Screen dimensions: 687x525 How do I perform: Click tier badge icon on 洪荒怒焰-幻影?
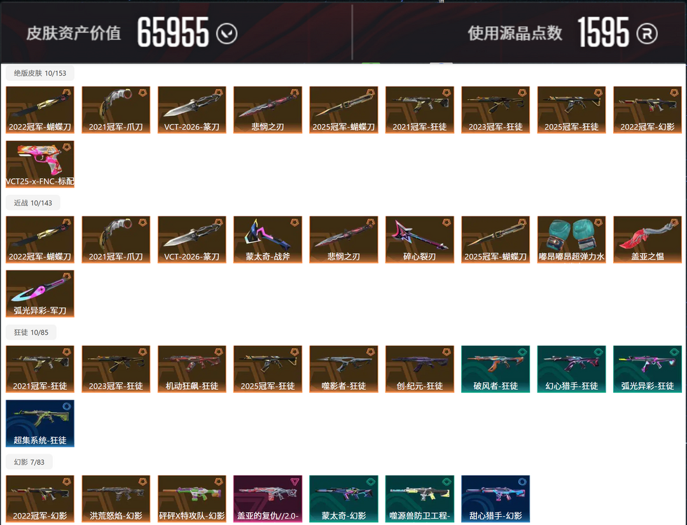[x=143, y=482]
